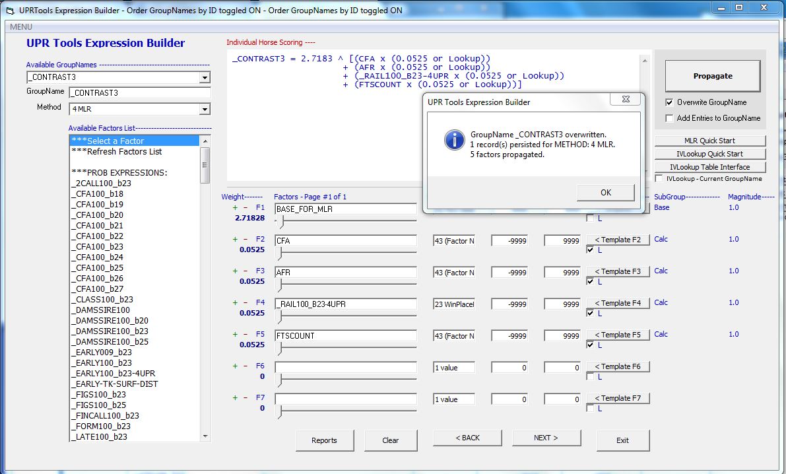
Task: Click minus weight icon for F1
Action: tap(245, 208)
